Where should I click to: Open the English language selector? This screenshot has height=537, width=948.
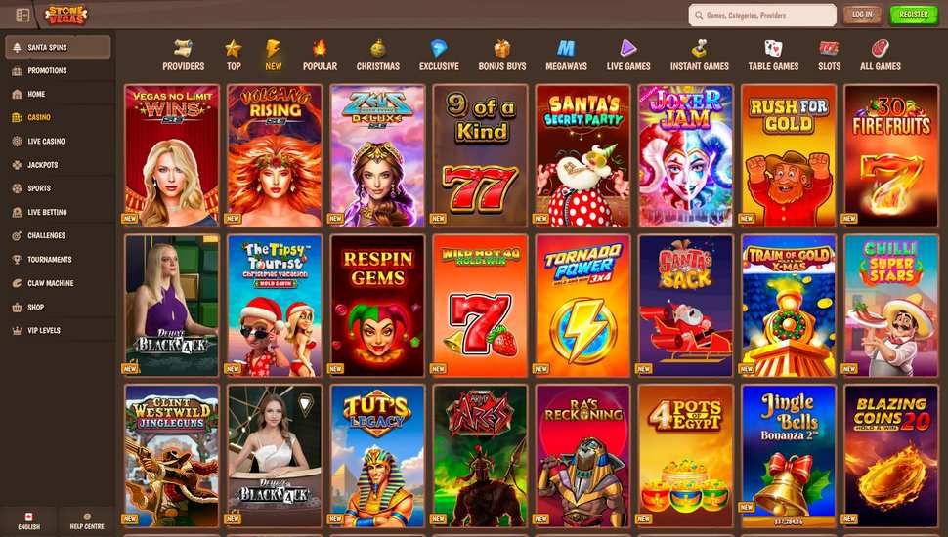(28, 521)
